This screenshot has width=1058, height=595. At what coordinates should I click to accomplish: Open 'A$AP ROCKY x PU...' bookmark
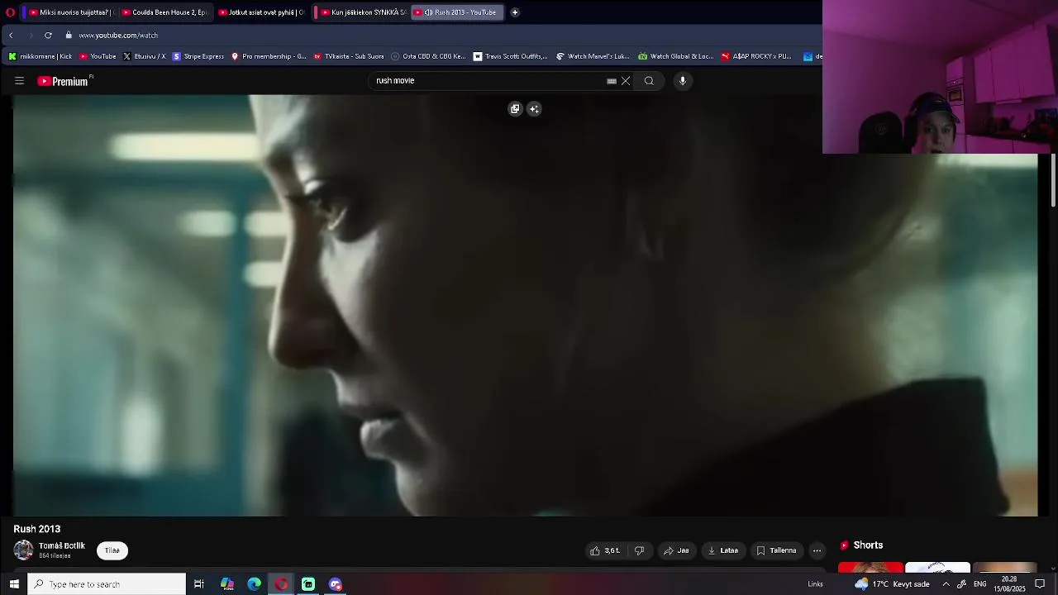tap(756, 56)
